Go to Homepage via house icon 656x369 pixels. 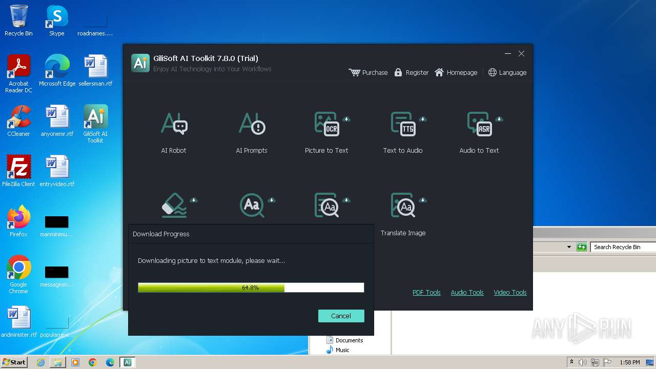tap(439, 72)
